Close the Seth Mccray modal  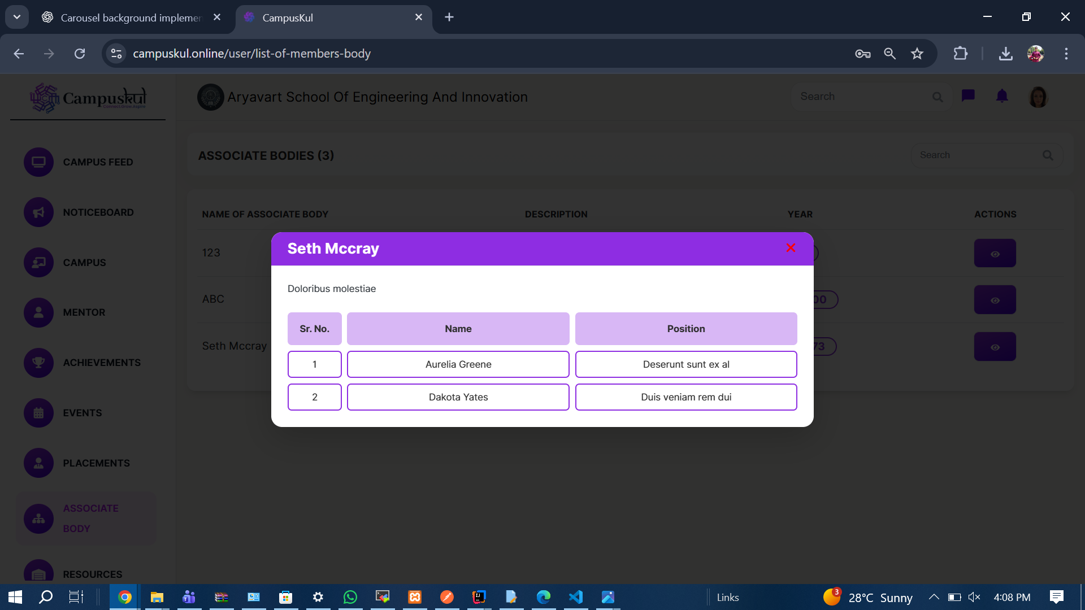point(791,248)
